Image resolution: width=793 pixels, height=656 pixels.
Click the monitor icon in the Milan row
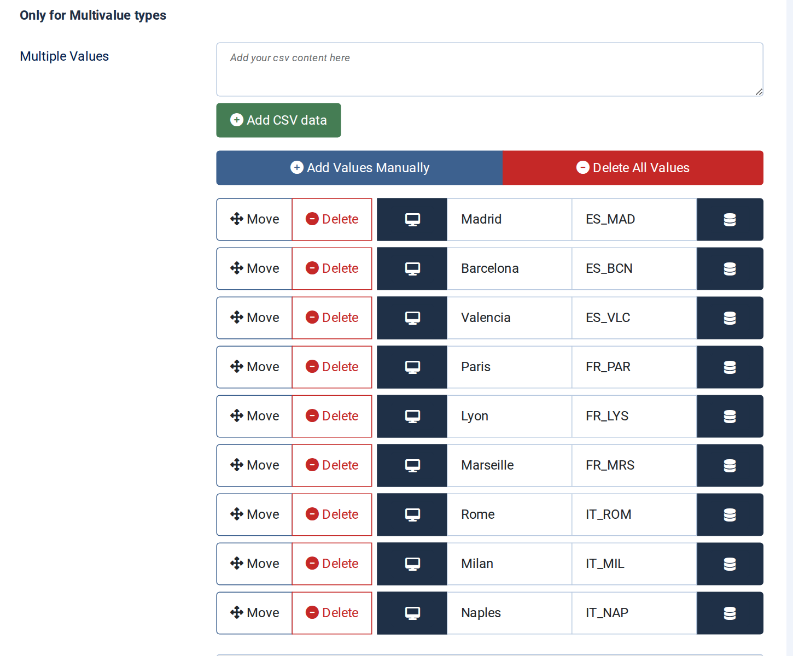point(412,564)
